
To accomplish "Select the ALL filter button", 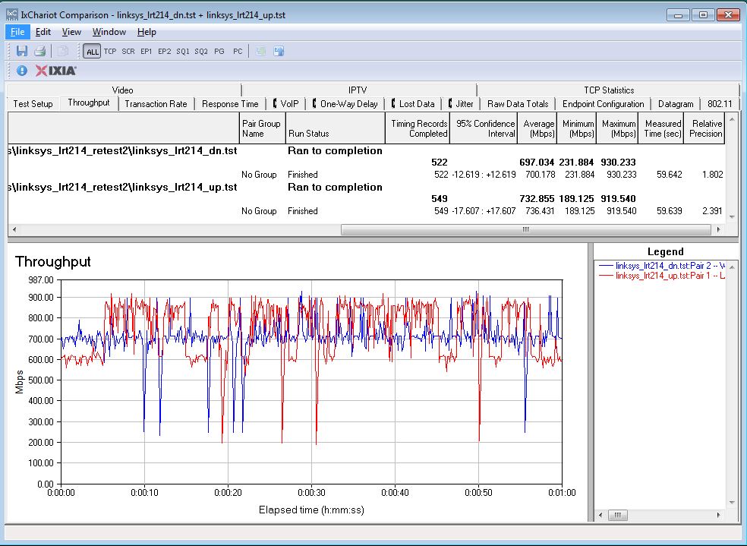I will pyautogui.click(x=92, y=52).
